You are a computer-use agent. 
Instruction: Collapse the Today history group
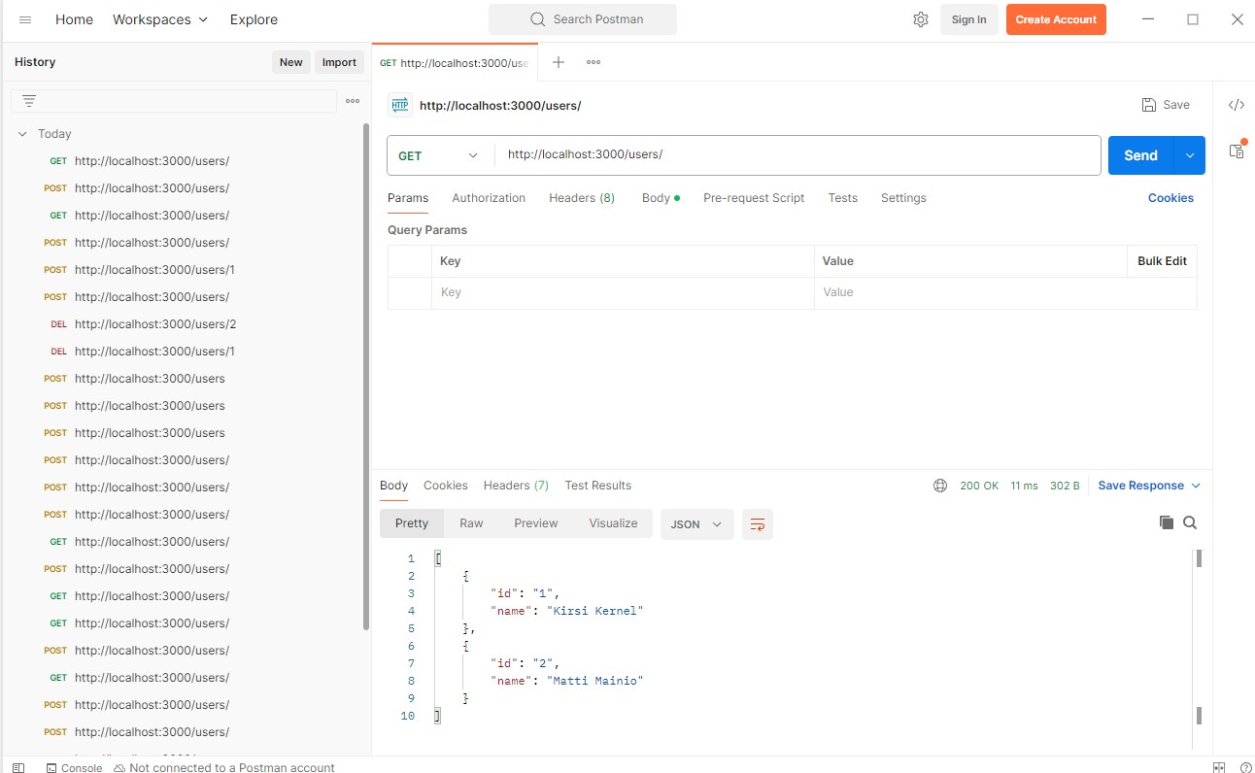coord(22,134)
